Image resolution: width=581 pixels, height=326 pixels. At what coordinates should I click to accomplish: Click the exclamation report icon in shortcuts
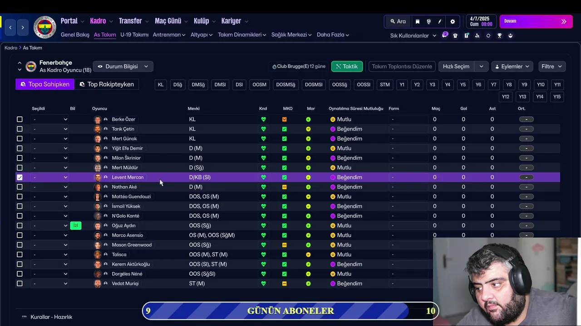coord(466,36)
